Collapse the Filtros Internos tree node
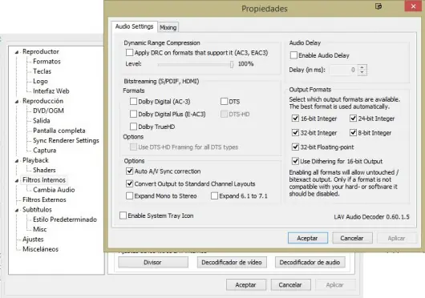 pos(17,180)
